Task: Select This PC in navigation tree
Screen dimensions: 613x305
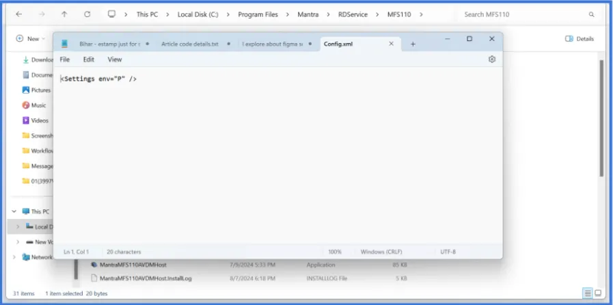Action: point(36,211)
